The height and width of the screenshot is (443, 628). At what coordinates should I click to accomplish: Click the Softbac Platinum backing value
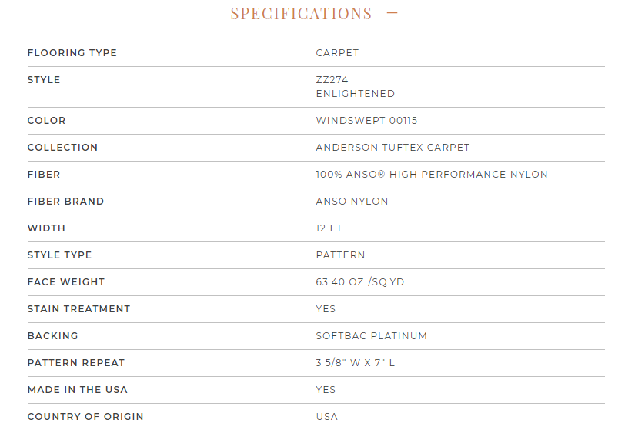point(371,336)
